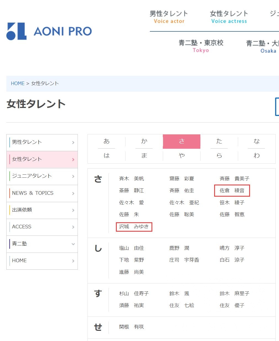Viewport: 279px width, 341px height.
Task: Open the 沢城 みゆき talent profile
Action: tap(134, 227)
